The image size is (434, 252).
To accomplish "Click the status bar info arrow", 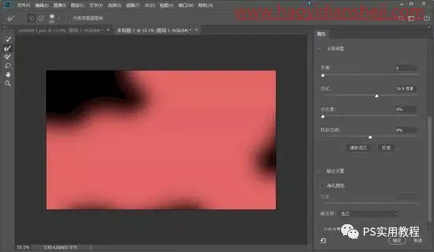I will click(x=91, y=247).
